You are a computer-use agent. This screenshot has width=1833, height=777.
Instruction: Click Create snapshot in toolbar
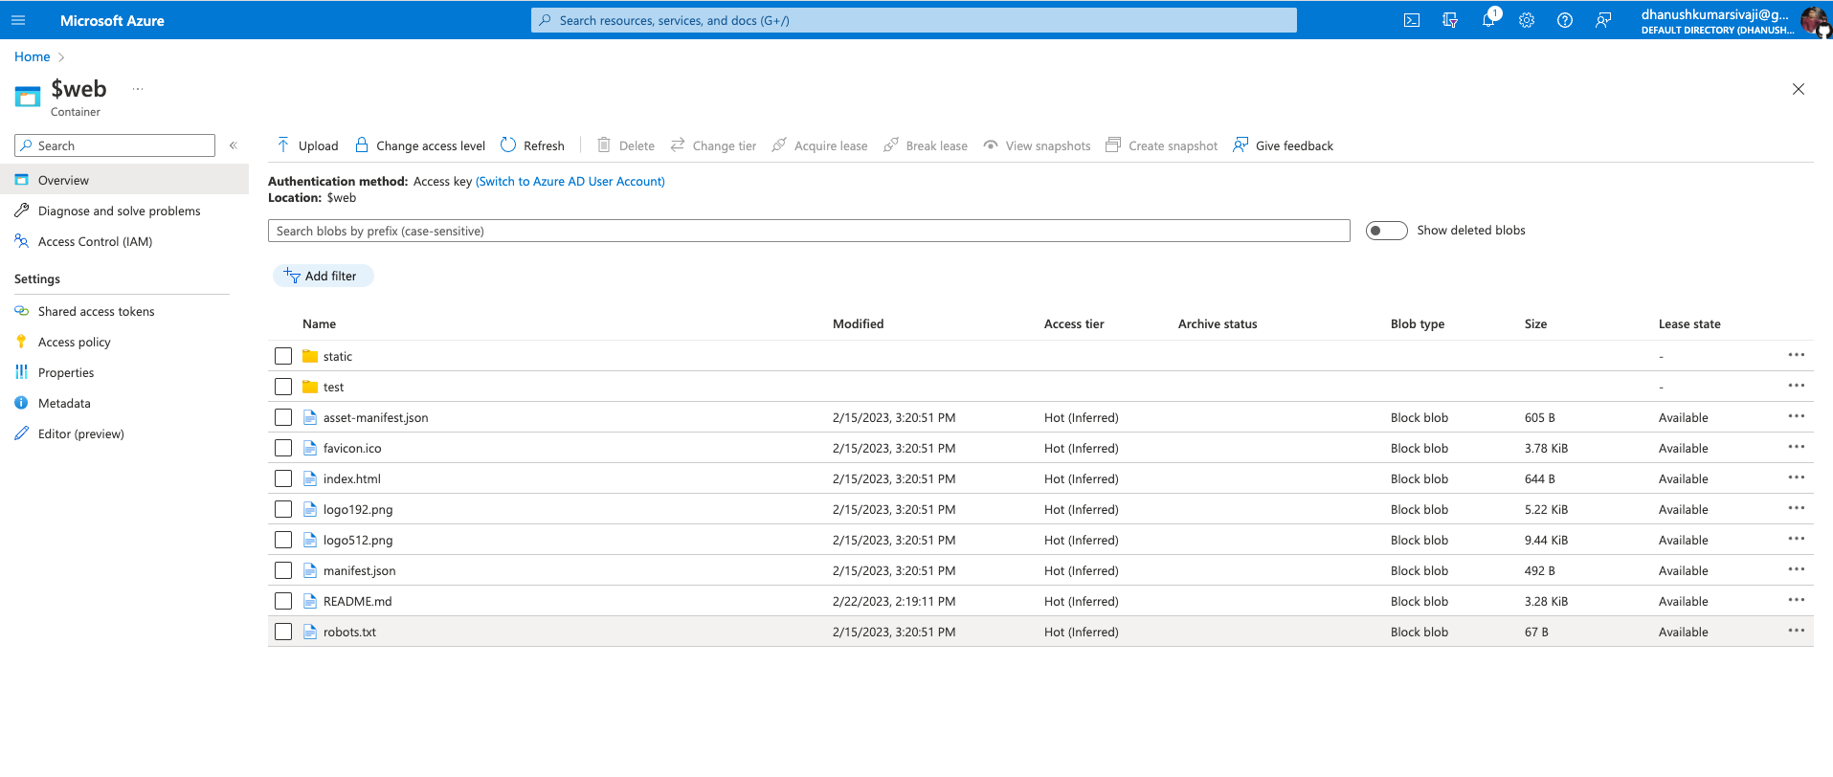[1162, 145]
